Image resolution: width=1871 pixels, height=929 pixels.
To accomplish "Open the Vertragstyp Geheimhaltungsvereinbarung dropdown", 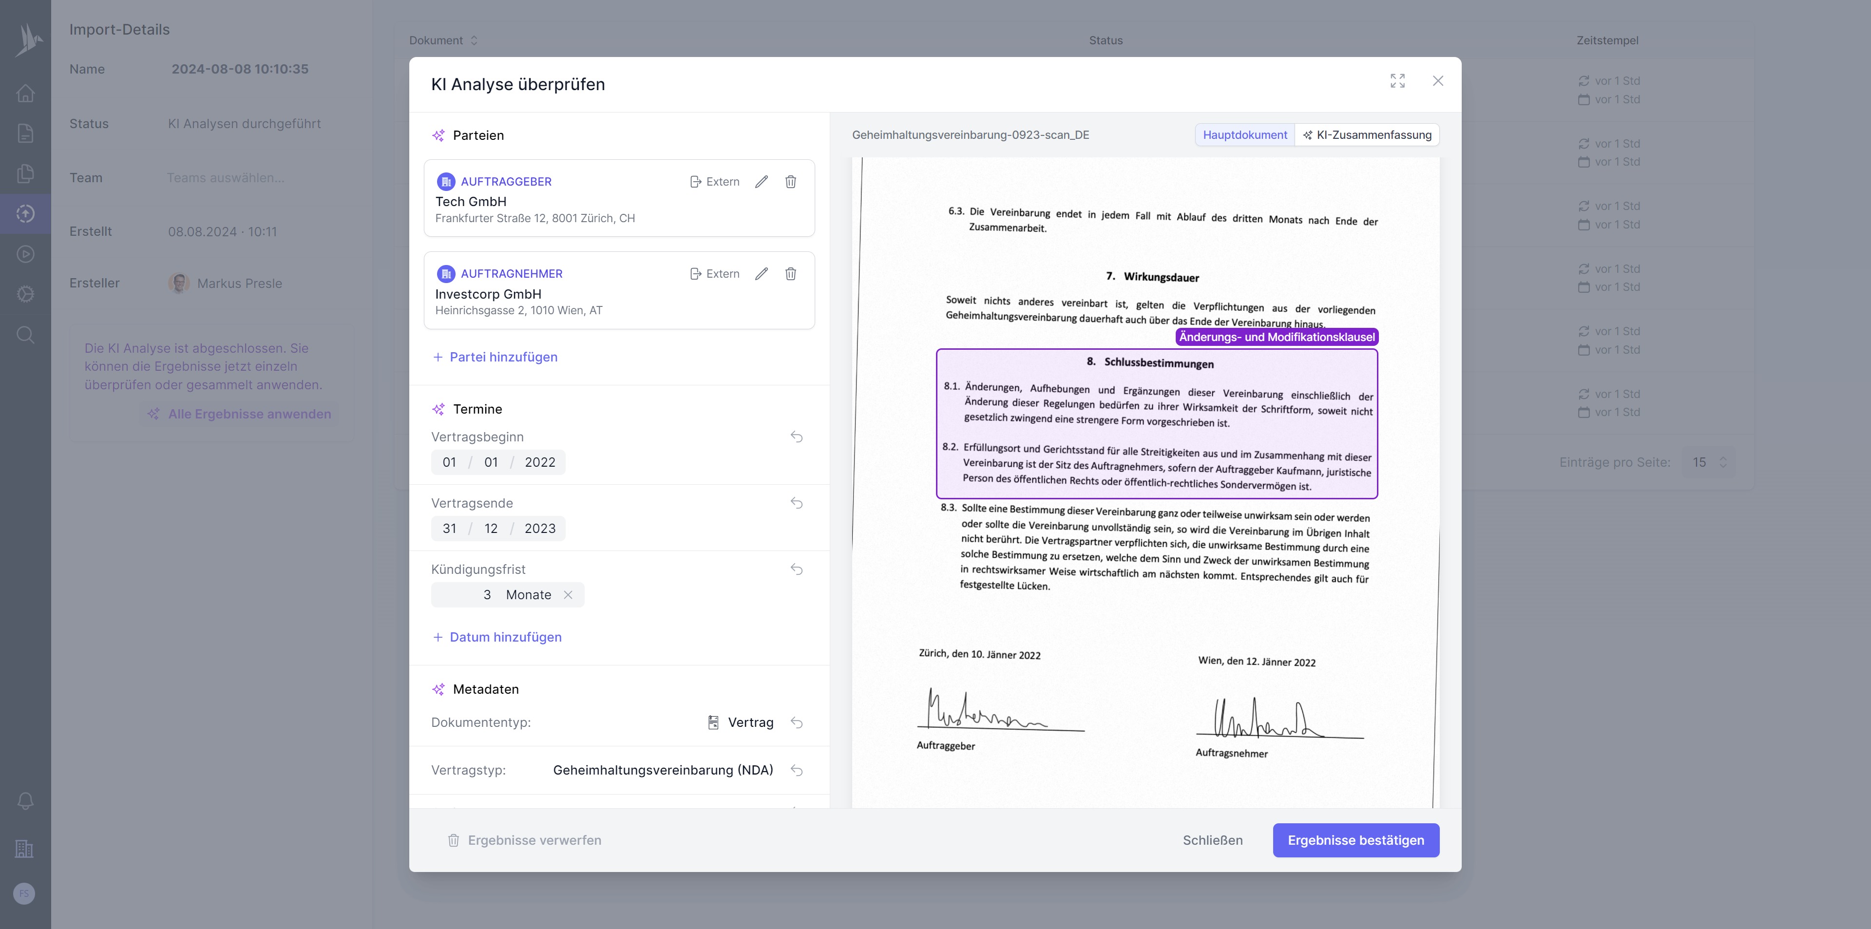I will click(x=663, y=771).
